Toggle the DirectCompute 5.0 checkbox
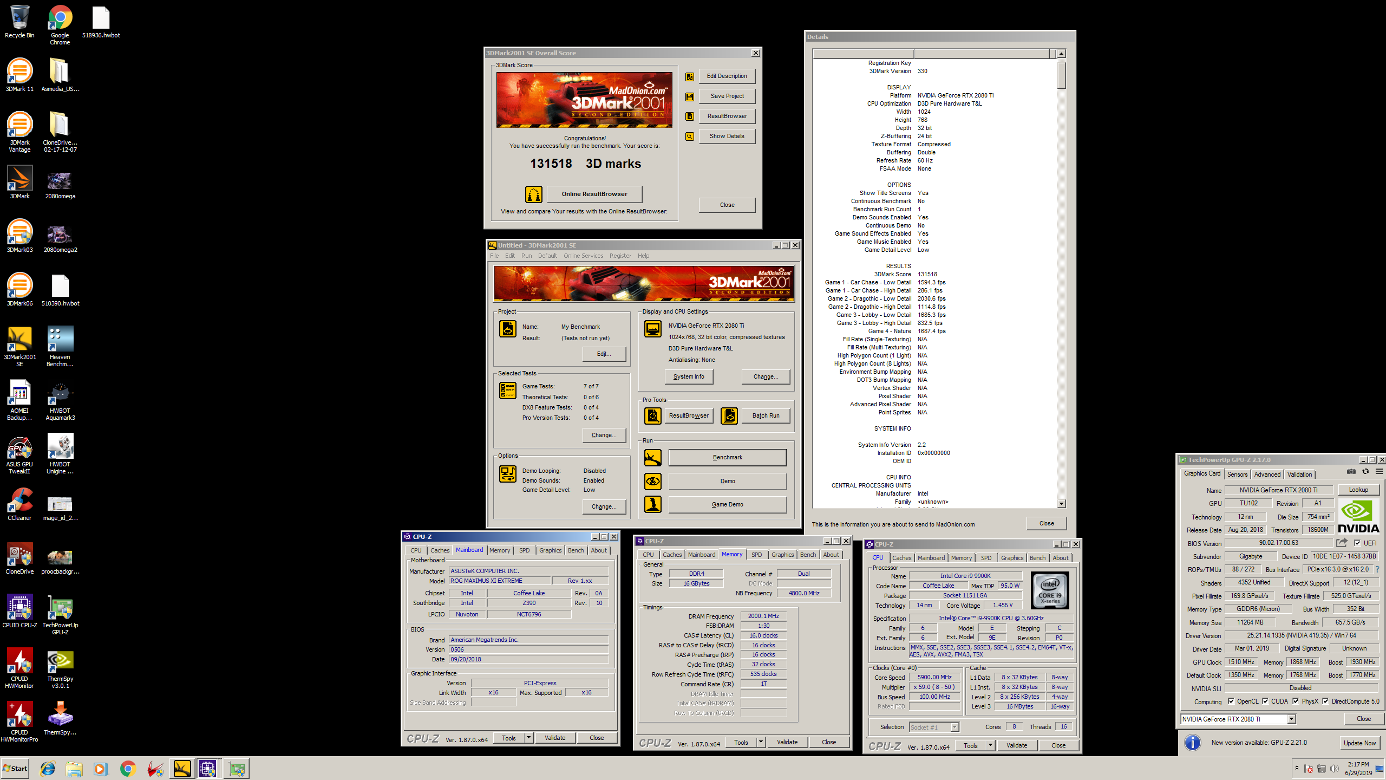Image resolution: width=1386 pixels, height=780 pixels. click(x=1325, y=701)
